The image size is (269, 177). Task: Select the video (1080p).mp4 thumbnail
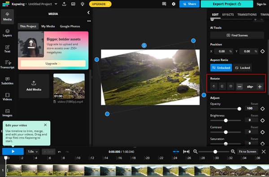point(69,86)
